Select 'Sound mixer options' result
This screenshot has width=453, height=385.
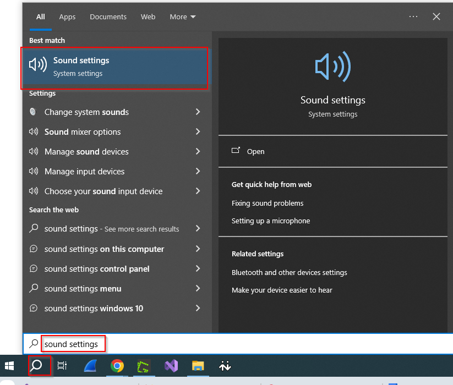pos(117,131)
